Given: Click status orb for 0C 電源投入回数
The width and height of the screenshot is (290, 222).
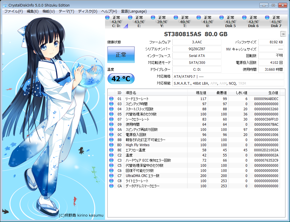Looking at the screenshot, I should [111, 135].
